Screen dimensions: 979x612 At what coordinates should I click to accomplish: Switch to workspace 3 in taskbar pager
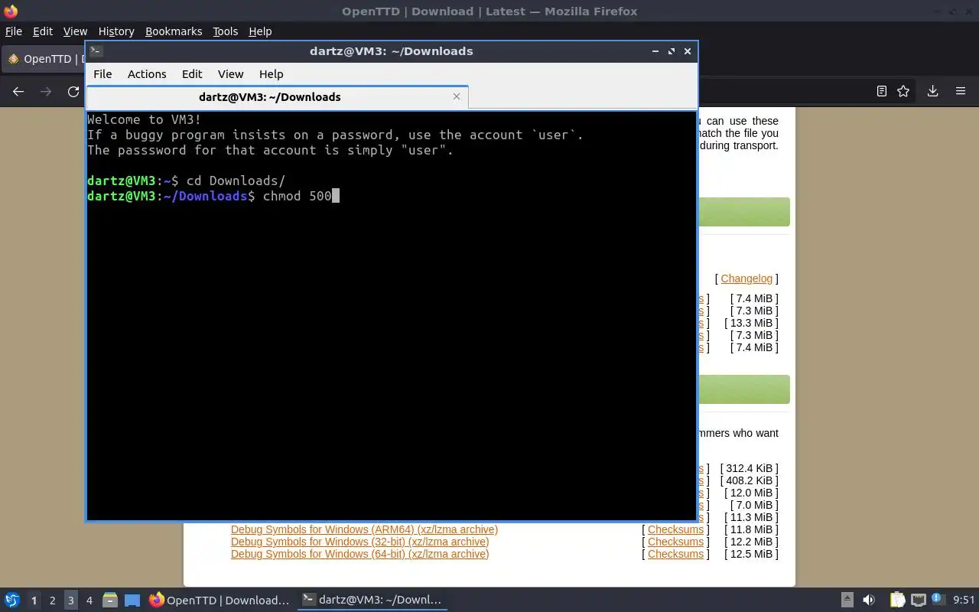click(x=70, y=601)
